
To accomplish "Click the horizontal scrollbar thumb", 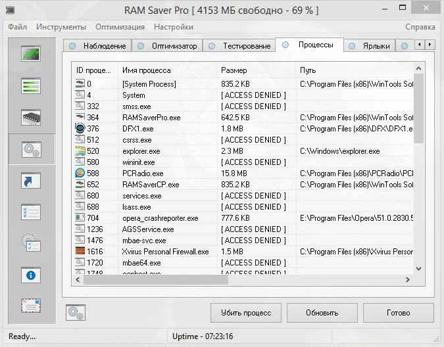I will pyautogui.click(x=156, y=280).
